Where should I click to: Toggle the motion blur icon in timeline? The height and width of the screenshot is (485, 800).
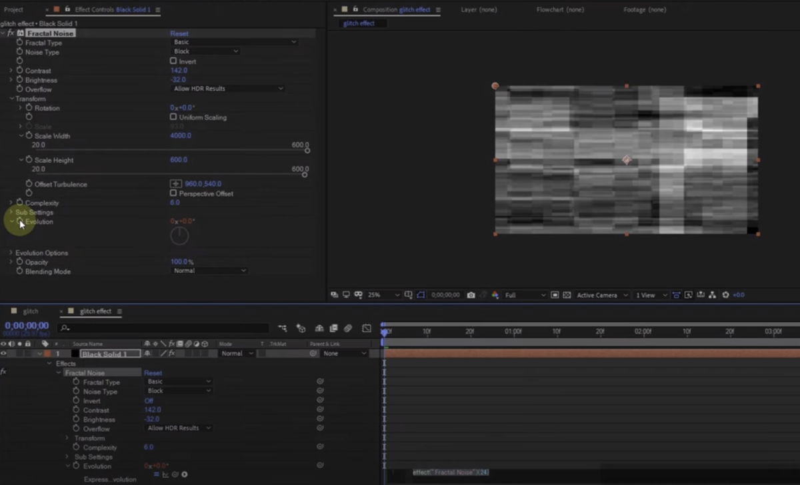[347, 328]
